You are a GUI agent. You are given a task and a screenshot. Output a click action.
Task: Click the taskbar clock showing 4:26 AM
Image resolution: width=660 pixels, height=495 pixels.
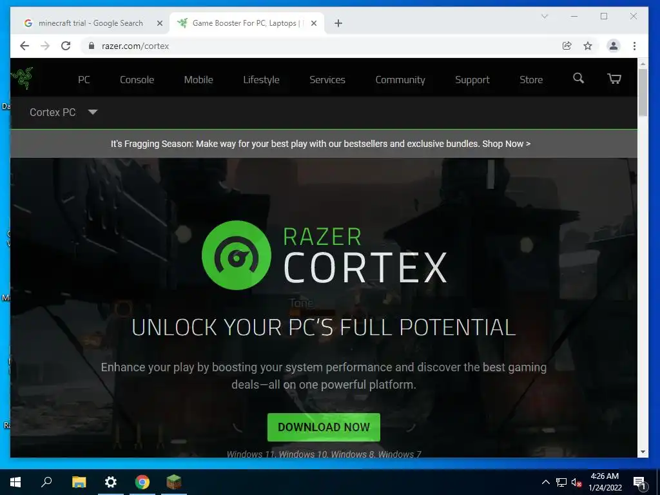click(605, 482)
